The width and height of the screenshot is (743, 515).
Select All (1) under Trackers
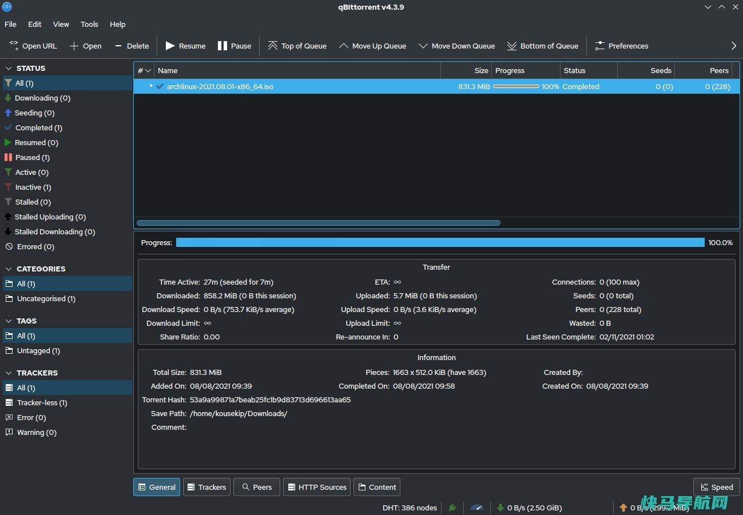(x=67, y=388)
